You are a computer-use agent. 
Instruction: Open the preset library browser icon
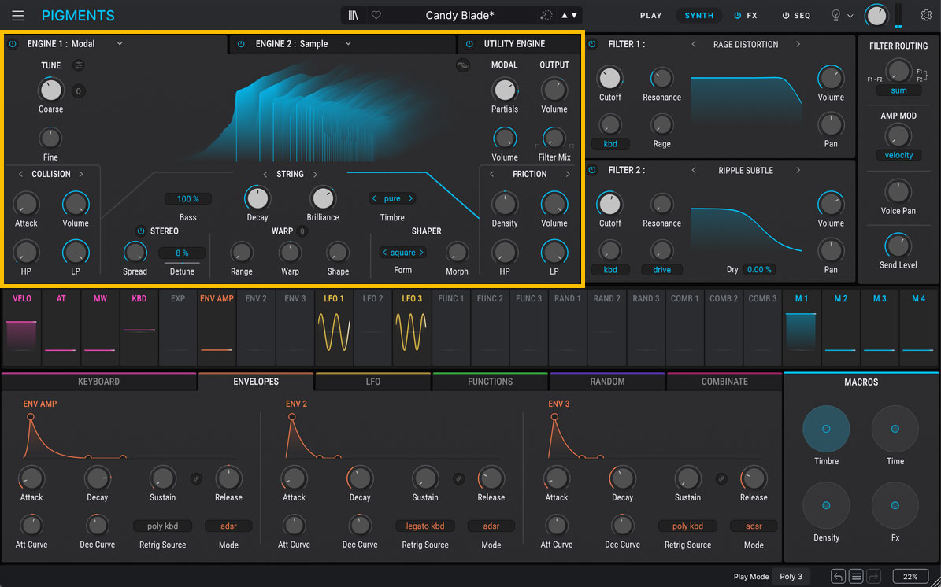pyautogui.click(x=353, y=15)
